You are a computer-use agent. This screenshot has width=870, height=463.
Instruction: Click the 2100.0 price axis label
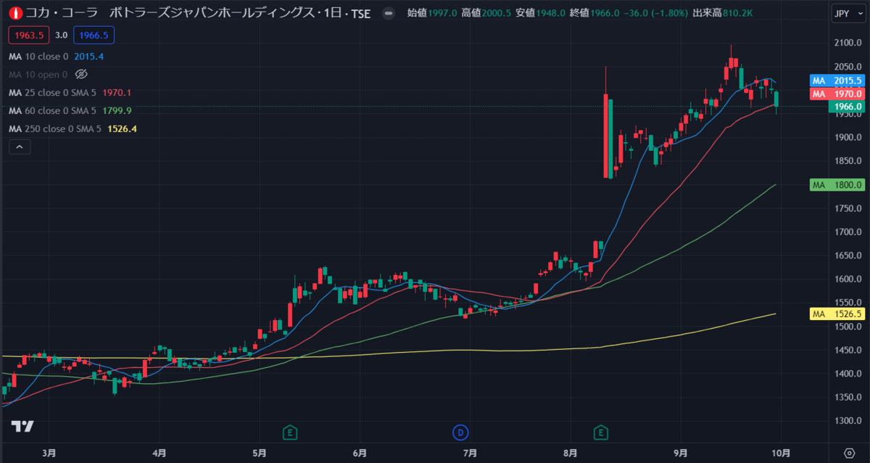[x=848, y=44]
